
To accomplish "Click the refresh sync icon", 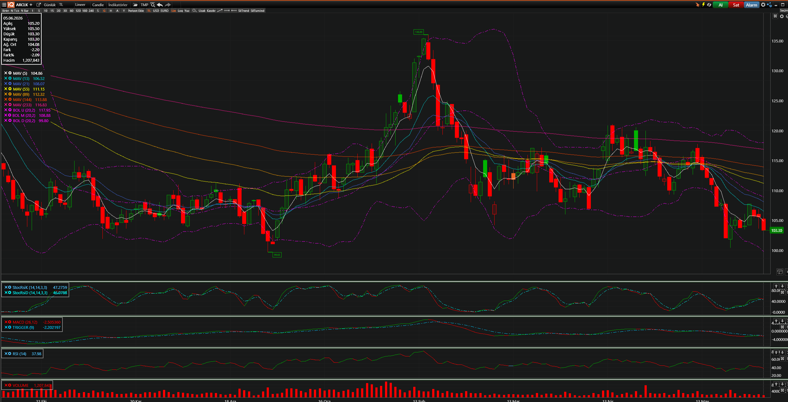I will click(x=709, y=5).
